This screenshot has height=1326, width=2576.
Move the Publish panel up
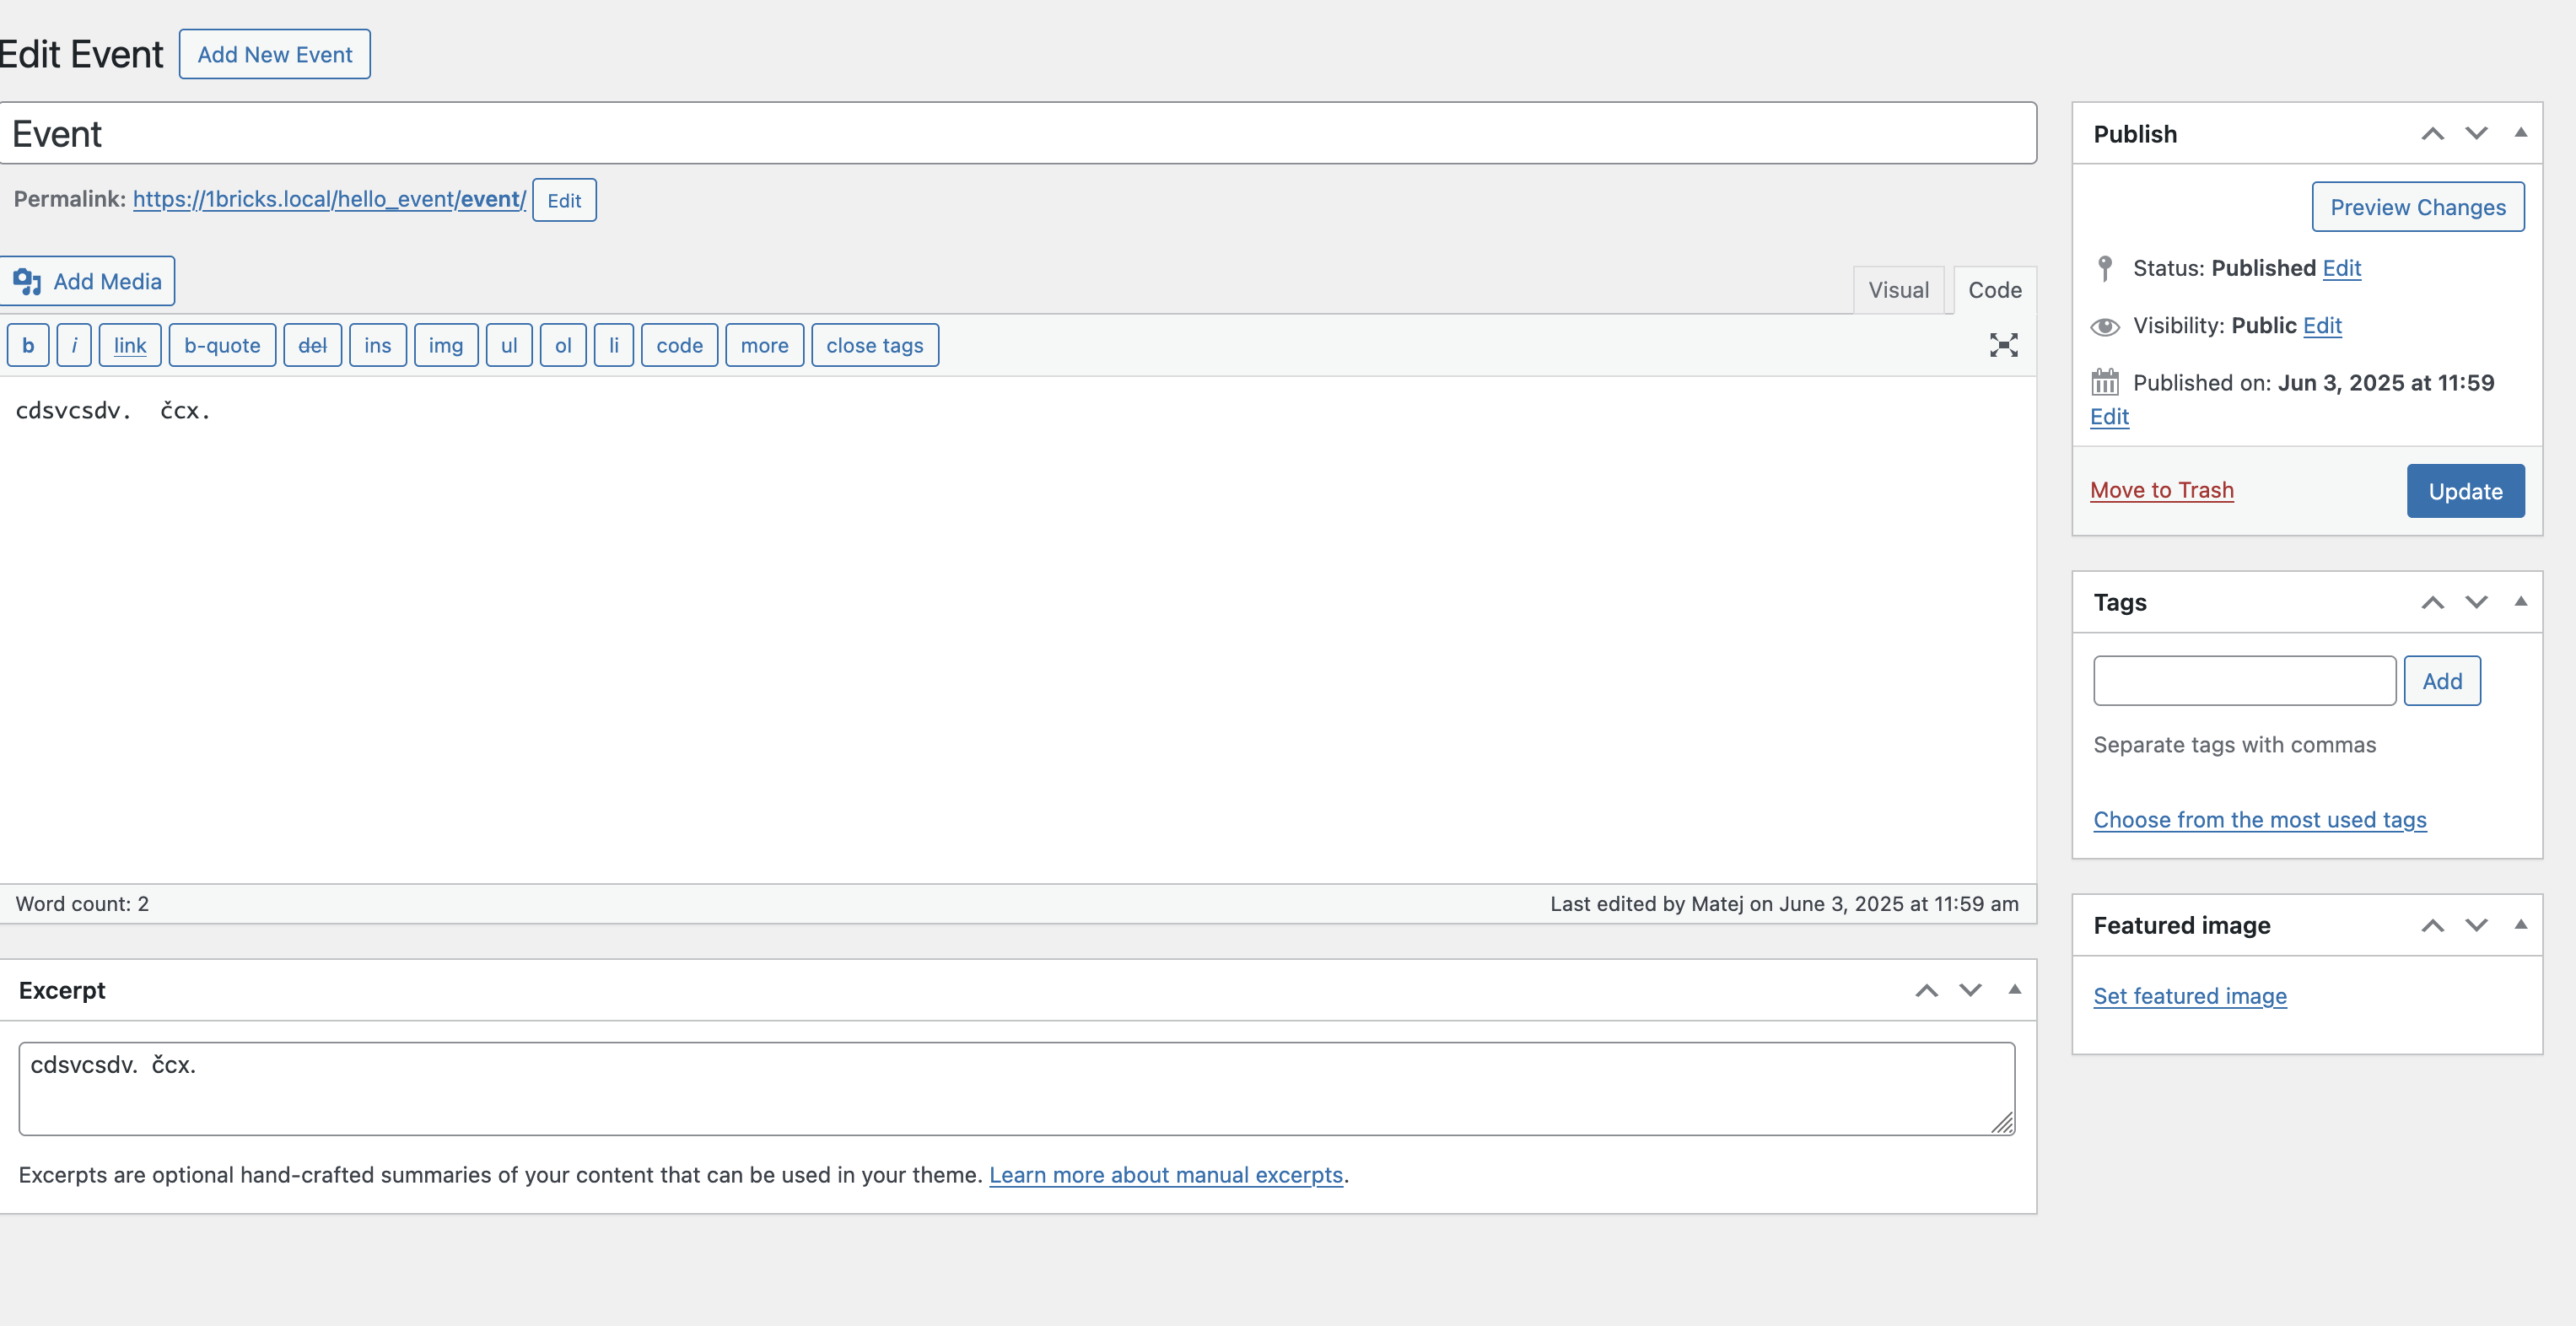coord(2433,134)
